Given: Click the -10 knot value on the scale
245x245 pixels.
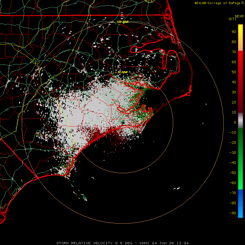Looking at the screenshot, I should [233, 133].
